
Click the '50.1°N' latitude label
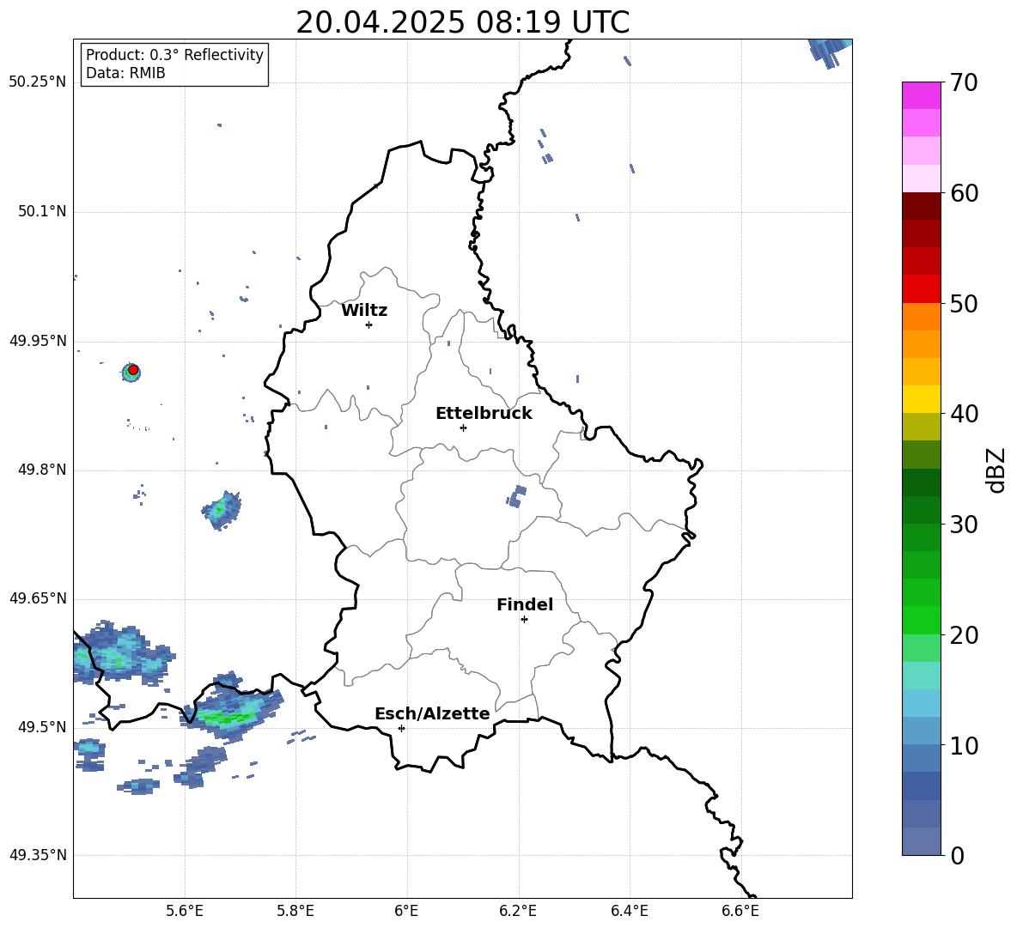[41, 211]
